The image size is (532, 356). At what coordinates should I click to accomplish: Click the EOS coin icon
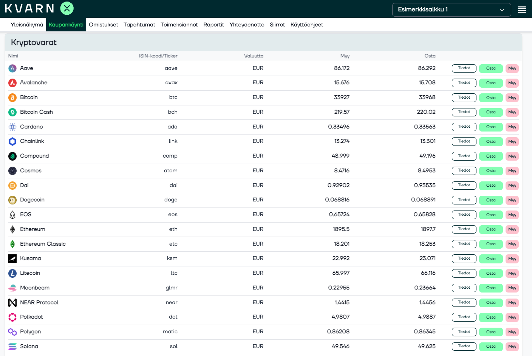tap(12, 215)
